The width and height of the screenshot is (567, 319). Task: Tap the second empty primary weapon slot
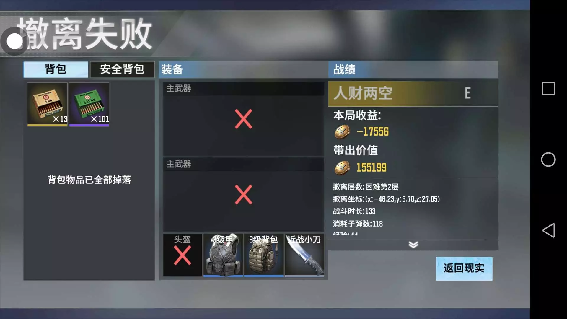click(x=243, y=195)
